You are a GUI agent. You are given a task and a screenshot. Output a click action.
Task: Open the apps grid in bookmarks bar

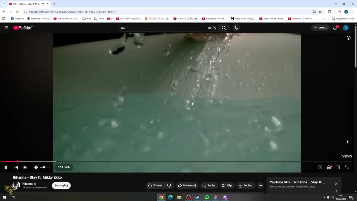4,18
